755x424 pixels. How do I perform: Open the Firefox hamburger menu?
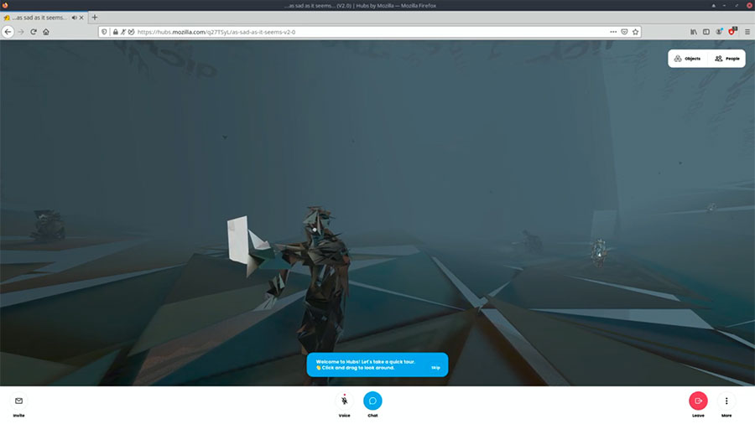746,32
